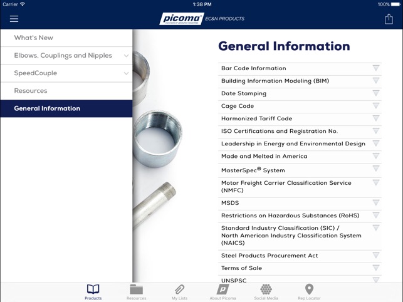
Task: Open Cage Code row text
Action: (x=238, y=106)
